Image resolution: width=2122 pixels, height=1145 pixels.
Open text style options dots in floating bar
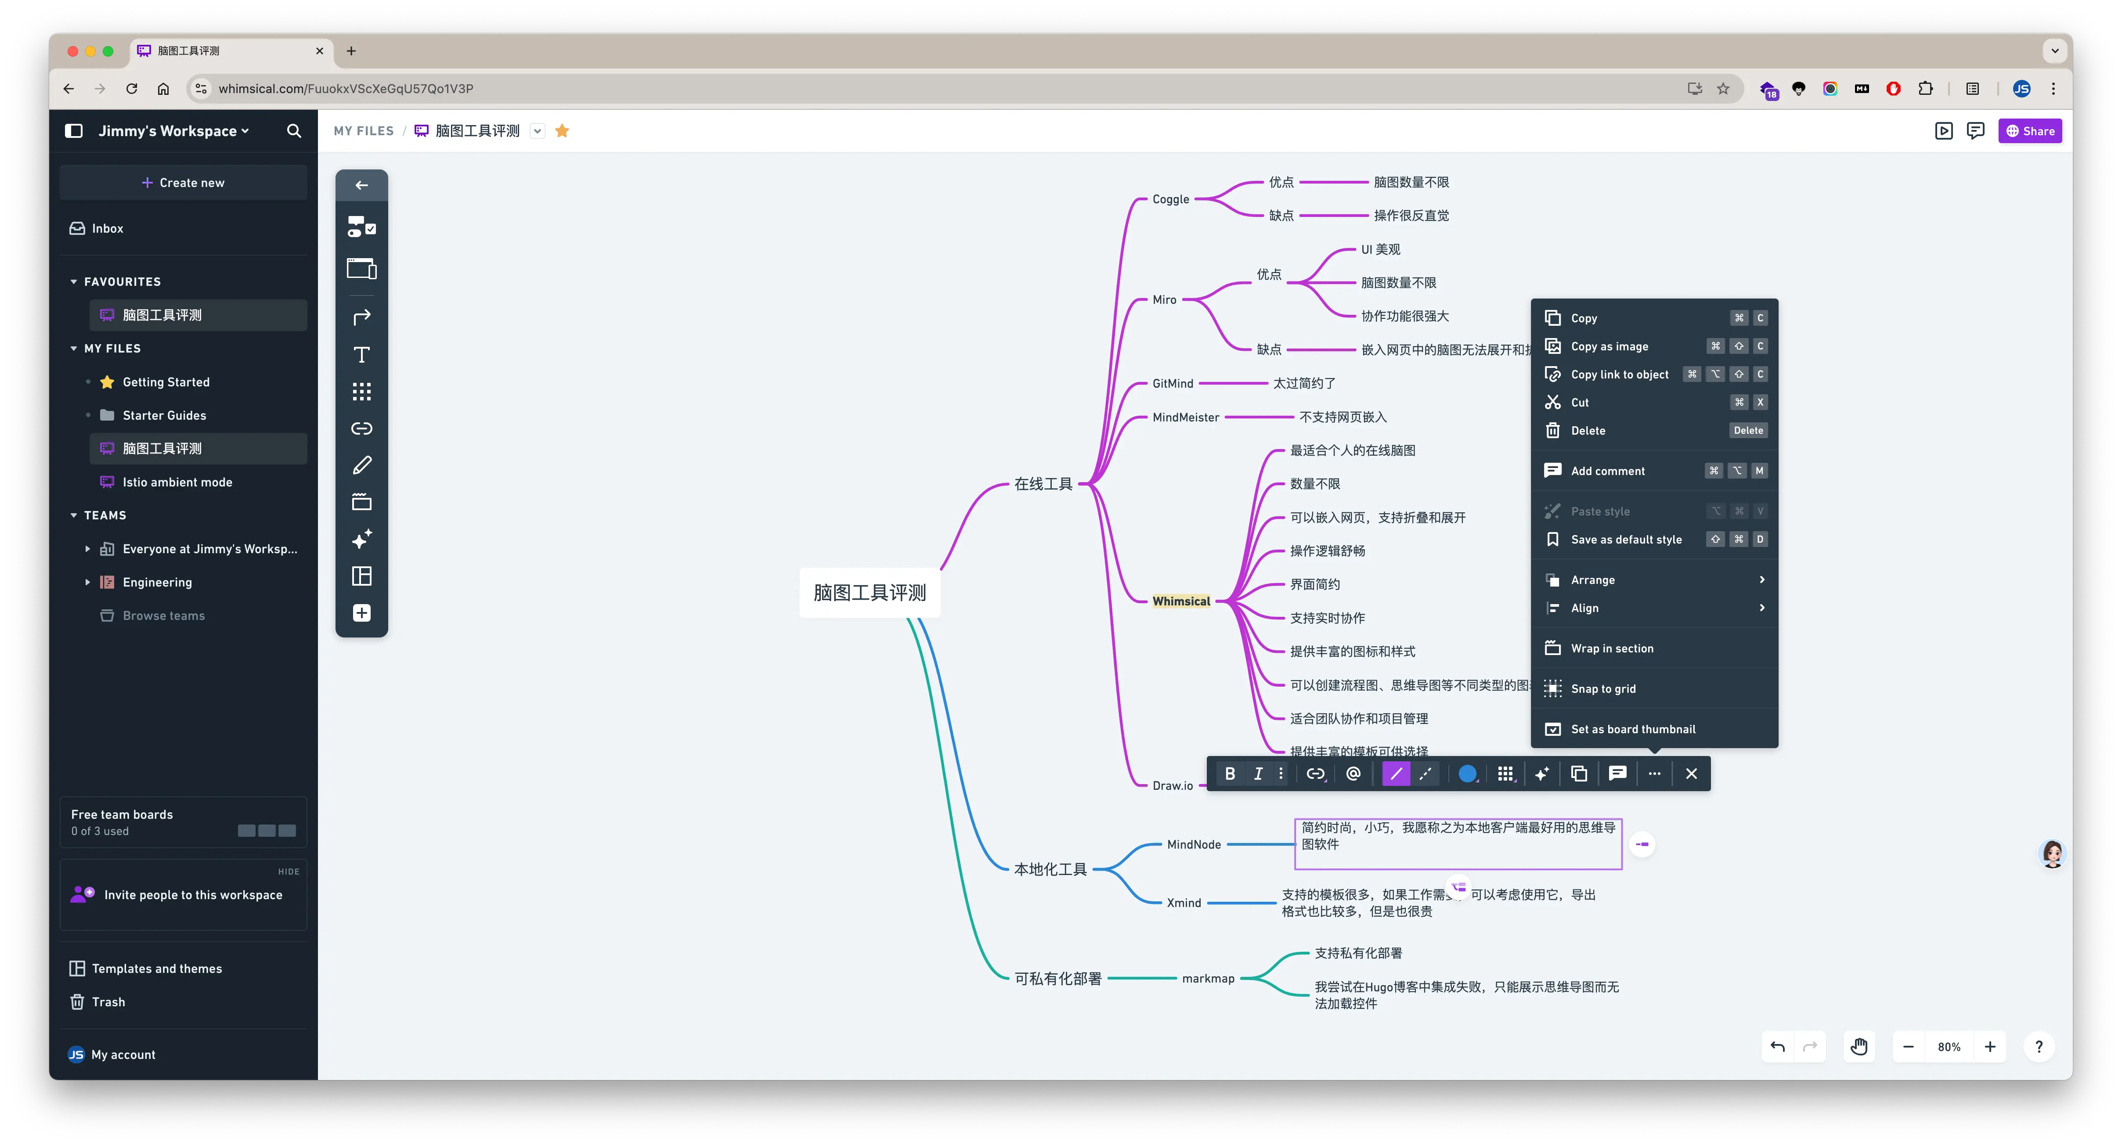click(x=1281, y=774)
